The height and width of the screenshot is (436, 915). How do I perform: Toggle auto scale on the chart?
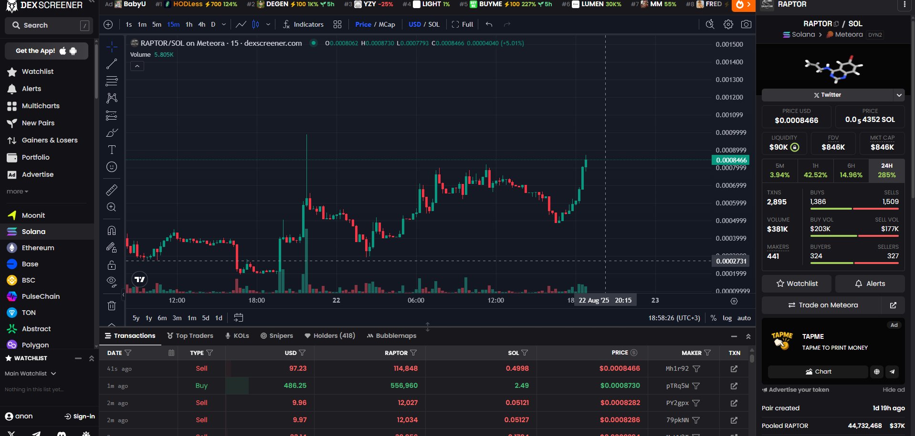pyautogui.click(x=744, y=318)
